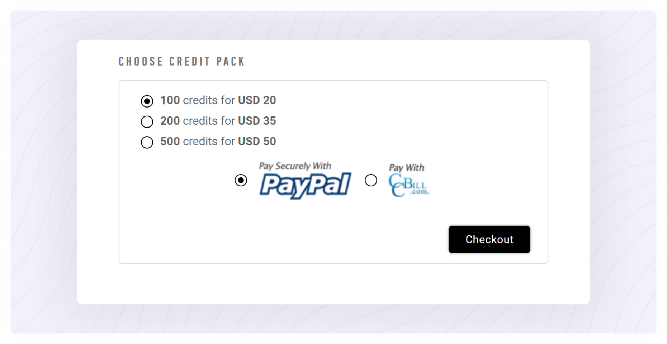Image resolution: width=667 pixels, height=344 pixels.
Task: Click the "USD 20" price text
Action: (x=257, y=100)
